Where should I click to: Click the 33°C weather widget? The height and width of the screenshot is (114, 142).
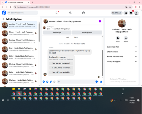pos(114,100)
